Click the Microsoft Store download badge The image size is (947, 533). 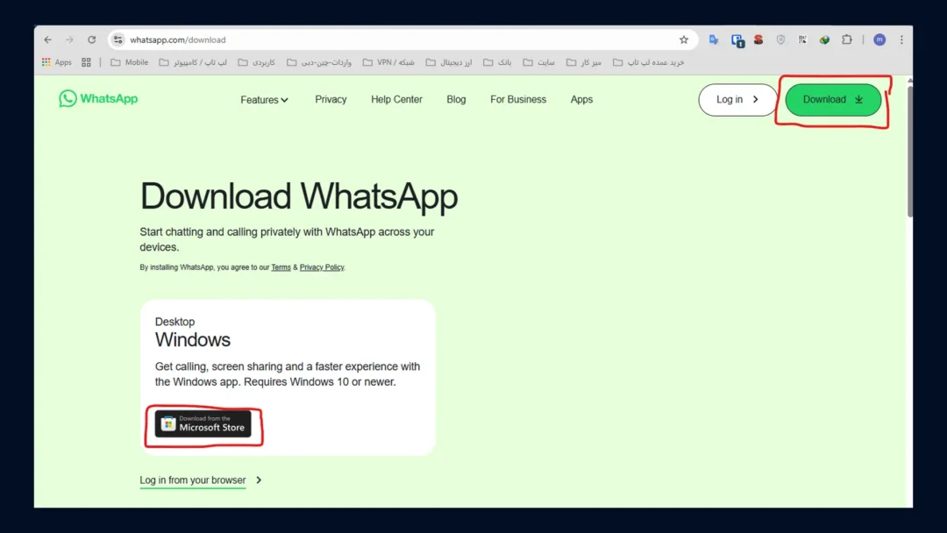(x=203, y=424)
